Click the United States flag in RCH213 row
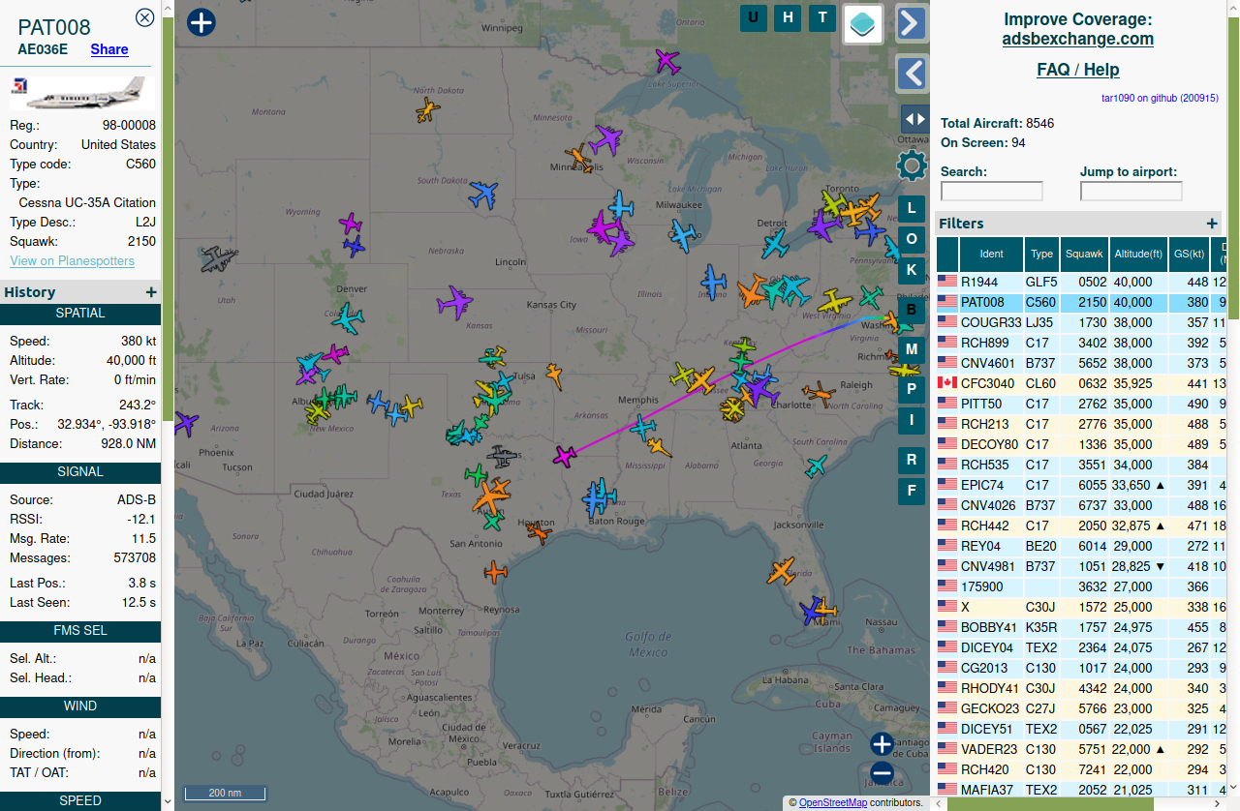Screen dimensions: 1240x811 [x=947, y=424]
